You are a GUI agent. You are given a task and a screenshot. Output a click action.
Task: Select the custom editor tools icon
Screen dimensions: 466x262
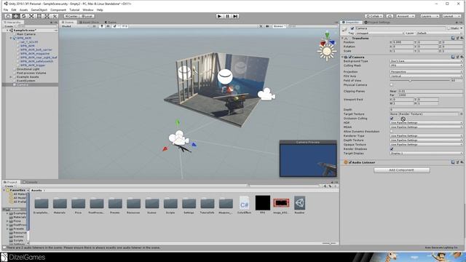pos(55,16)
